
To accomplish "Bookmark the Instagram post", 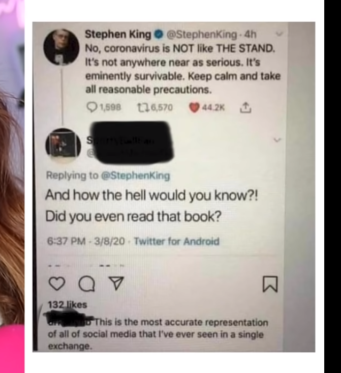I will pyautogui.click(x=270, y=284).
